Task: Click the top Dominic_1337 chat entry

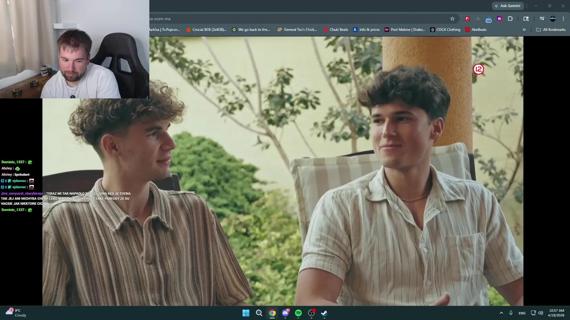Action: 16,162
